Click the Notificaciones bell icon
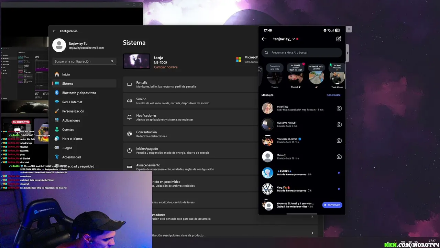 pos(130,117)
